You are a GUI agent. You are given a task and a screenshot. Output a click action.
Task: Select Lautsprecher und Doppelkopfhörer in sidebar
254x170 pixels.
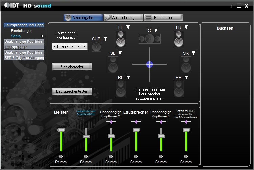pos(24,25)
